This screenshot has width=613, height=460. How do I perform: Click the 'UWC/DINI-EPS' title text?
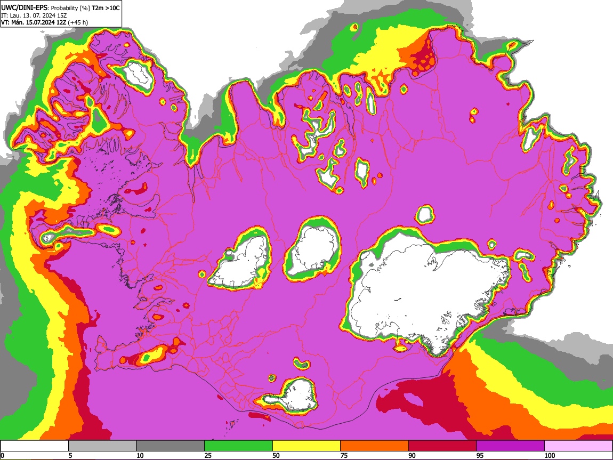click(24, 8)
